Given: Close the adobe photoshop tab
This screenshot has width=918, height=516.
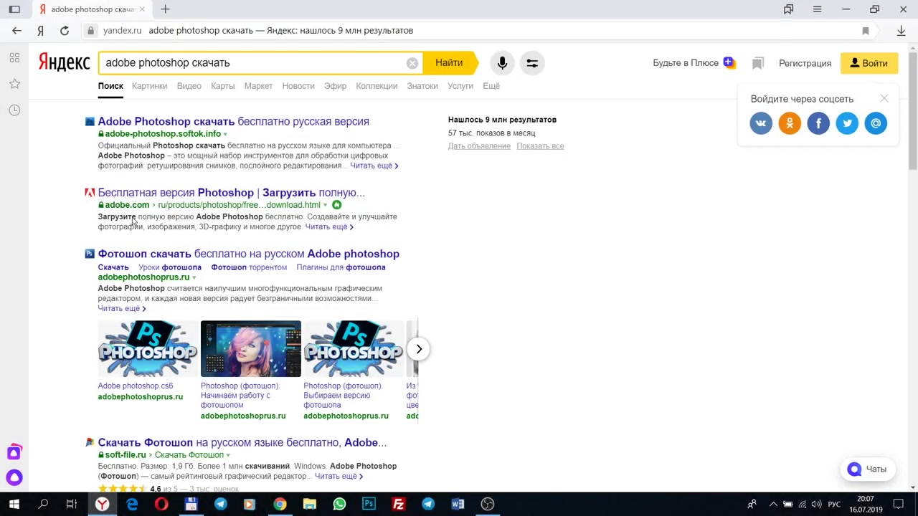Looking at the screenshot, I should click(x=141, y=9).
